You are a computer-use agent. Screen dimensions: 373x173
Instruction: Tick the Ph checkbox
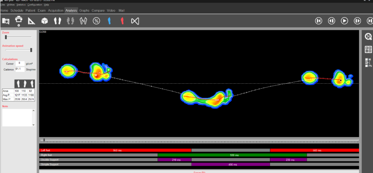[x=366, y=66]
